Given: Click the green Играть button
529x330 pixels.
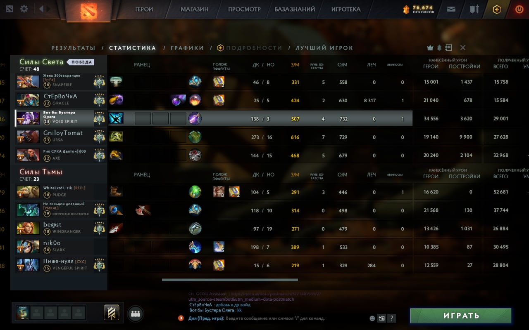Looking at the screenshot, I should coord(461,316).
